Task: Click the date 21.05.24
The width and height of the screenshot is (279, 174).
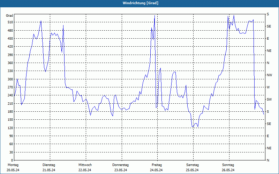Action: click(x=49, y=170)
